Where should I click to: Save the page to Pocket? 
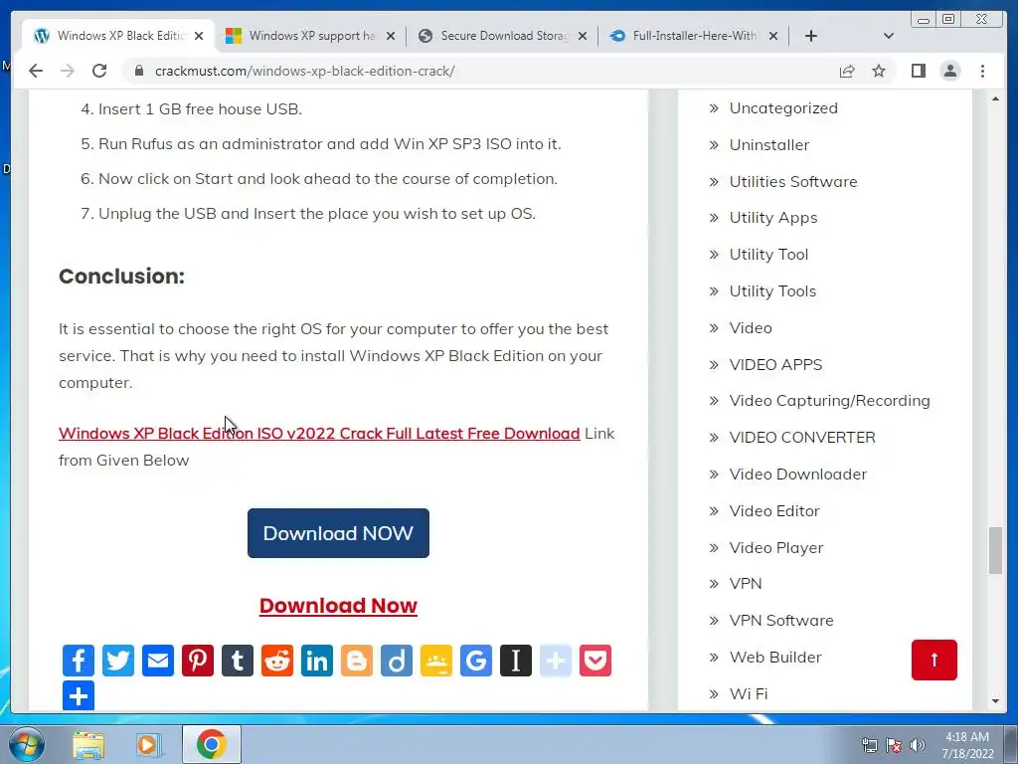(x=595, y=661)
